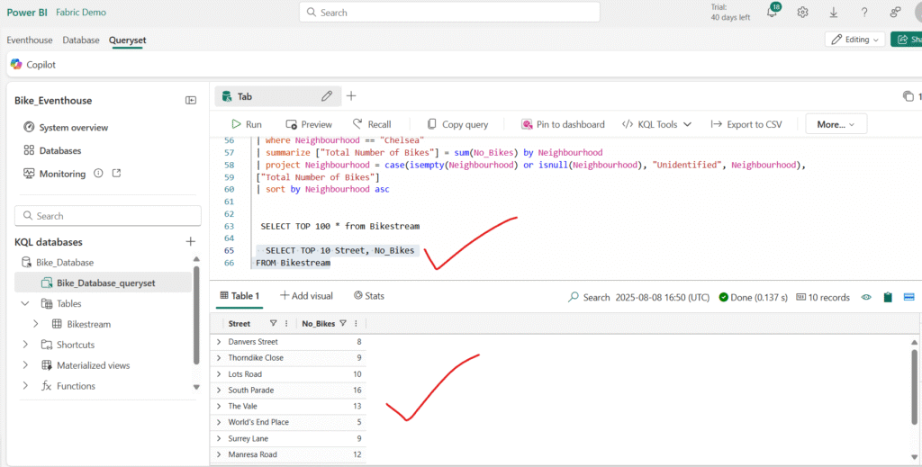Screen dimensions: 922x467
Task: Click the feedback people icon in header
Action: 895,13
